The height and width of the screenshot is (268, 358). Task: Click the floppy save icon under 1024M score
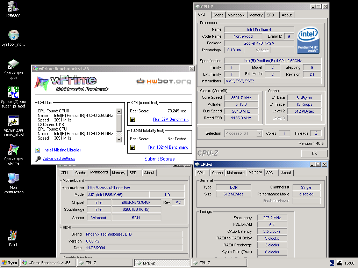(x=133, y=147)
